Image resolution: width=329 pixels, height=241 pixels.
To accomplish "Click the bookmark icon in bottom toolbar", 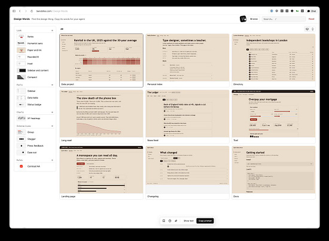I will click(164, 221).
